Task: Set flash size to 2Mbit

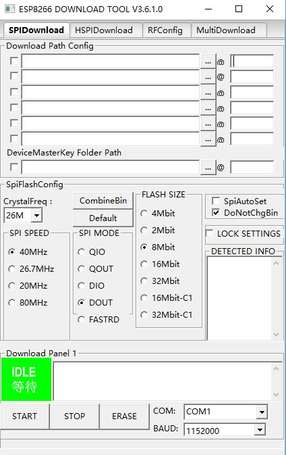Action: [x=158, y=230]
